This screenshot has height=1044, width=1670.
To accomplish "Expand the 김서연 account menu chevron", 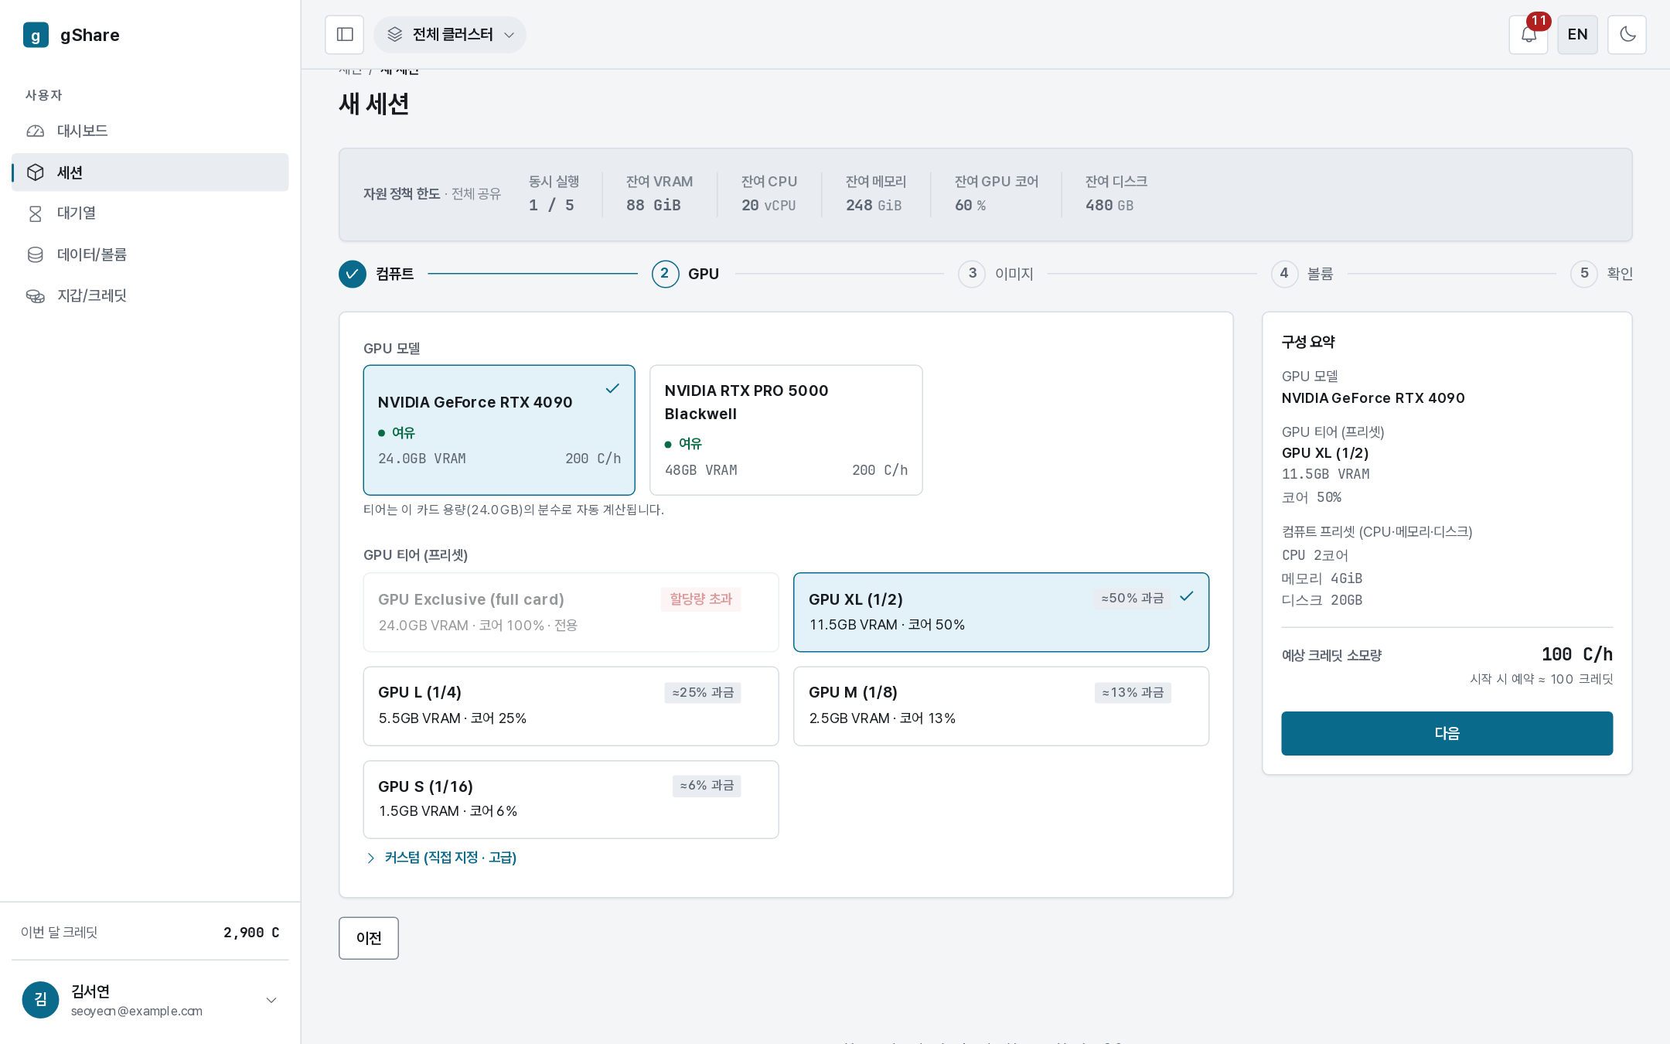I will (x=271, y=1000).
